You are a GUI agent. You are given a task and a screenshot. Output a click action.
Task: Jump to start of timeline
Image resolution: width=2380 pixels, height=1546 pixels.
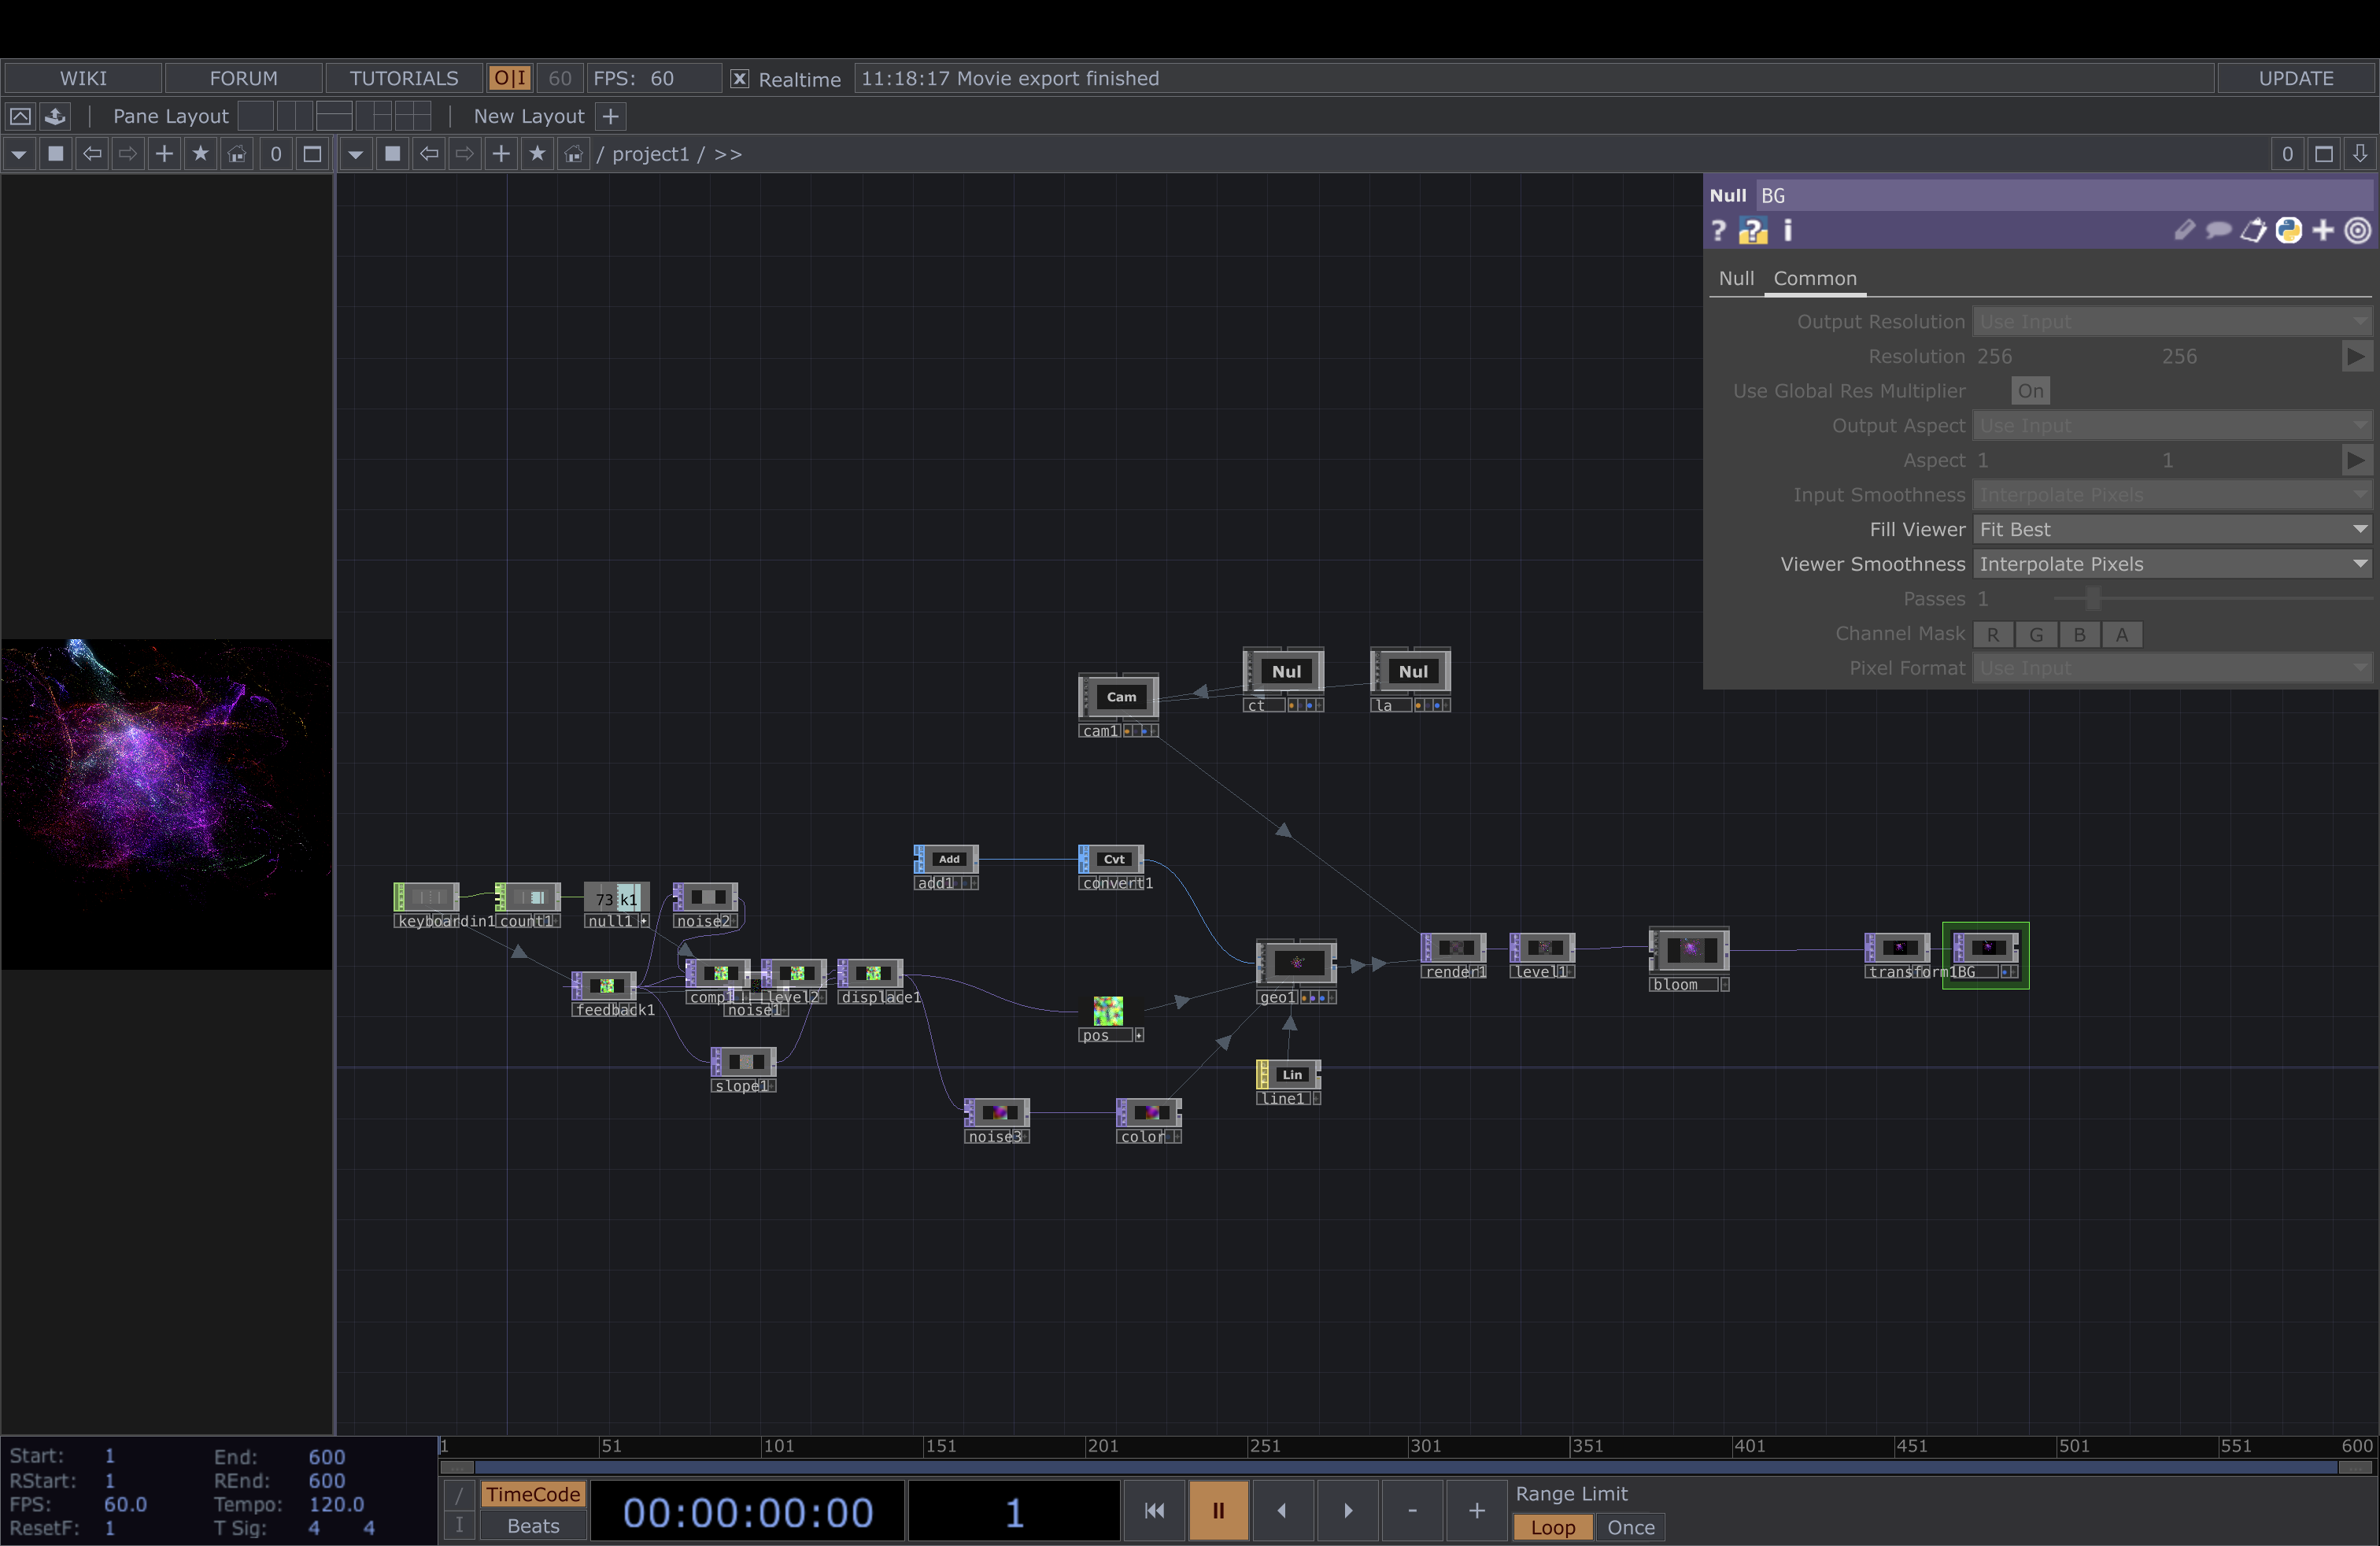(1154, 1510)
